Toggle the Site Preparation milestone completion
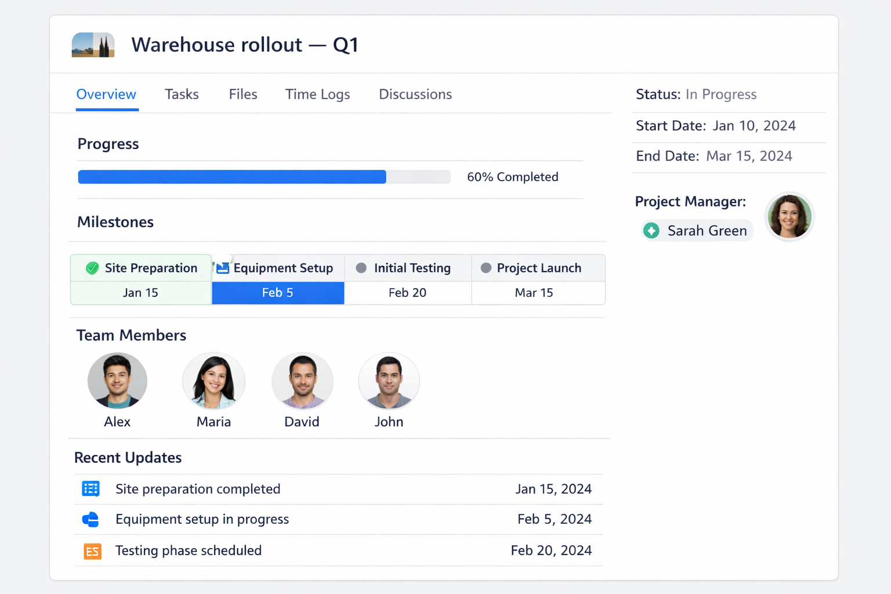This screenshot has height=594, width=891. (92, 268)
